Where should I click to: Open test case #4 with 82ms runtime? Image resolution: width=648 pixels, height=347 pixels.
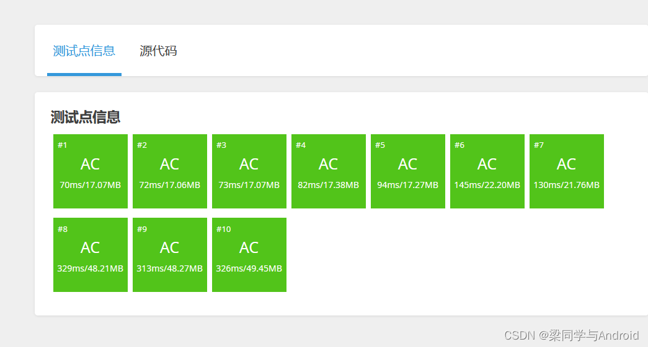point(329,171)
